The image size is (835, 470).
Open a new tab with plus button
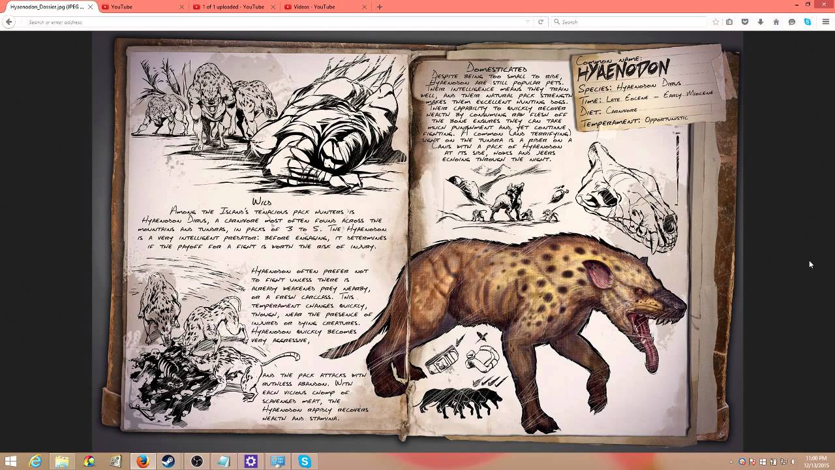point(380,7)
